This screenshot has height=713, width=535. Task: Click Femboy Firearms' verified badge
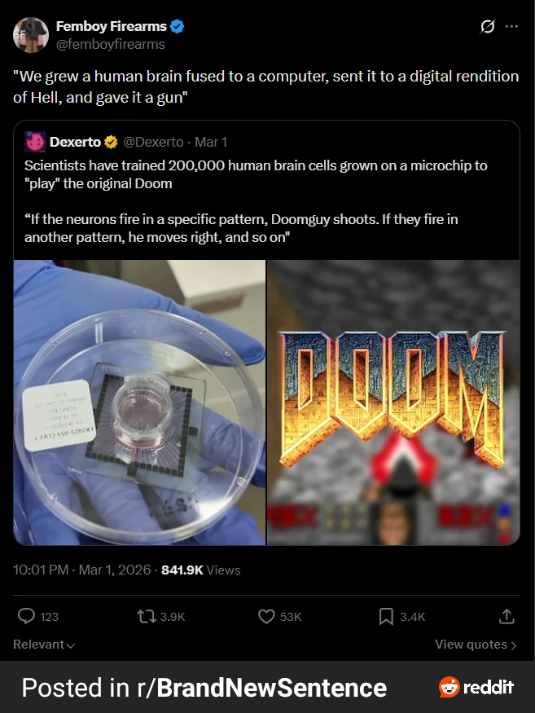pyautogui.click(x=178, y=25)
